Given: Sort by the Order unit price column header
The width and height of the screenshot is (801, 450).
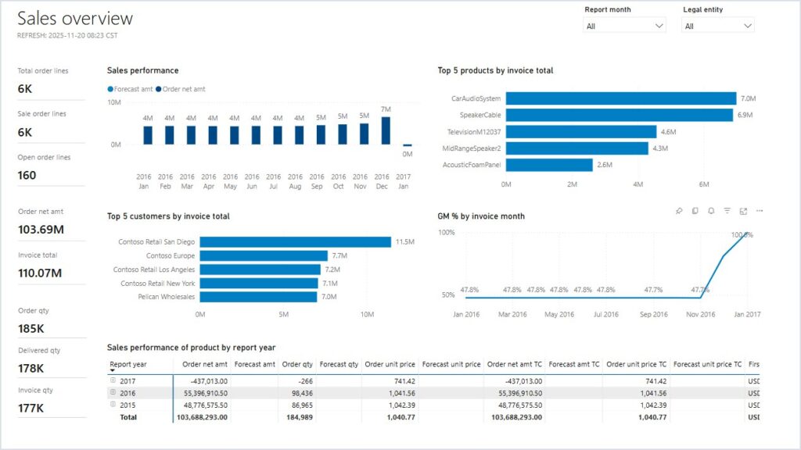Looking at the screenshot, I should [x=390, y=364].
